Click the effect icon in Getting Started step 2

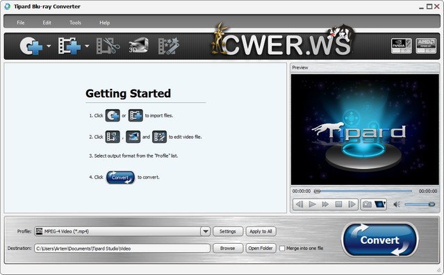coord(159,137)
